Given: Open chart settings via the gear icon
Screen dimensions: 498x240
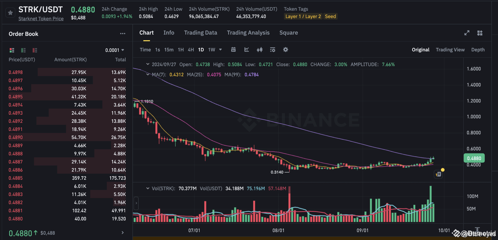Looking at the screenshot, I should tap(286, 50).
